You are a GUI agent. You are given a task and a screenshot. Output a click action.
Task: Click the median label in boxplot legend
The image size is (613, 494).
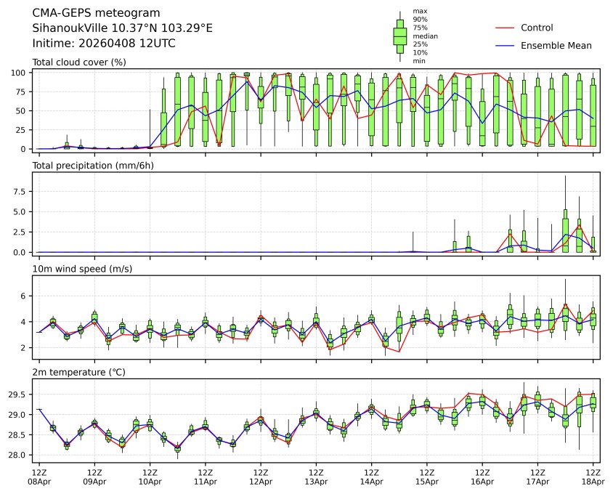tap(425, 36)
